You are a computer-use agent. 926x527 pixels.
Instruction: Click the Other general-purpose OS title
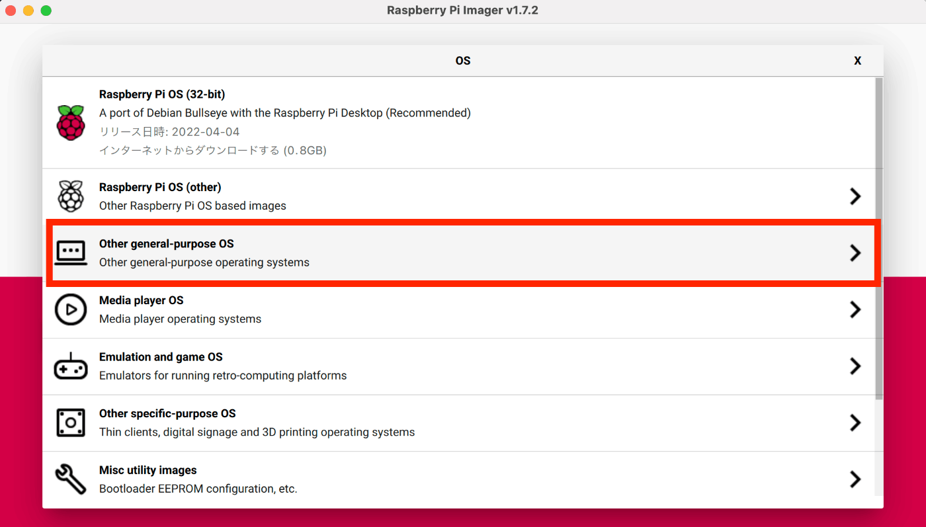(x=167, y=244)
